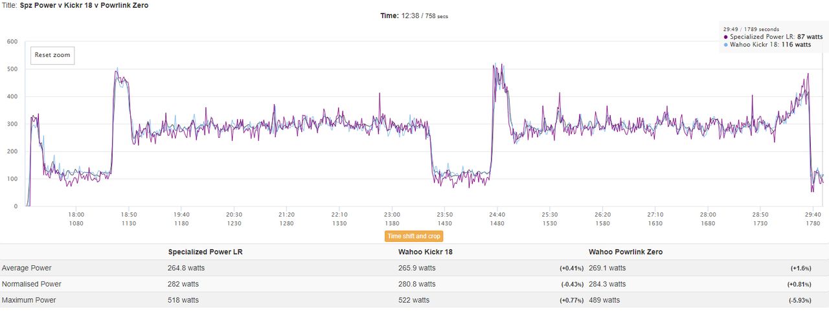The image size is (829, 315).
Task: Click the Reset zoom button
Action: coord(52,55)
